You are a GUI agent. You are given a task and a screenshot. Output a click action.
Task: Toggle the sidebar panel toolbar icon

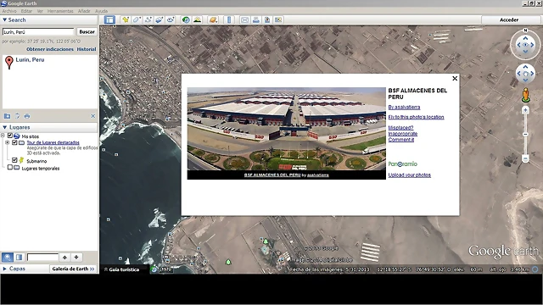[x=109, y=20]
